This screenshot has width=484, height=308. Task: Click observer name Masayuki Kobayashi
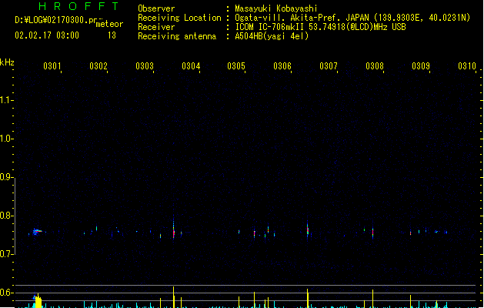point(276,8)
